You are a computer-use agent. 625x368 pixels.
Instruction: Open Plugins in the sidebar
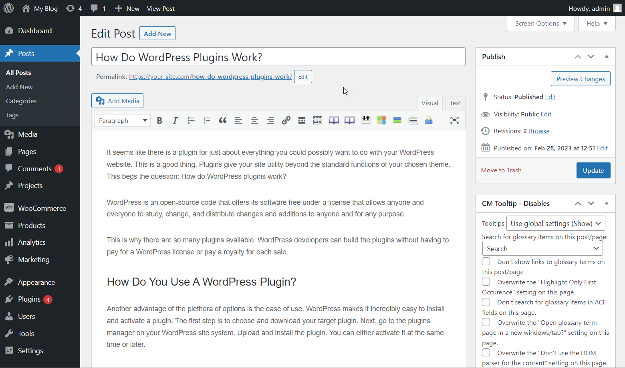coord(40,299)
